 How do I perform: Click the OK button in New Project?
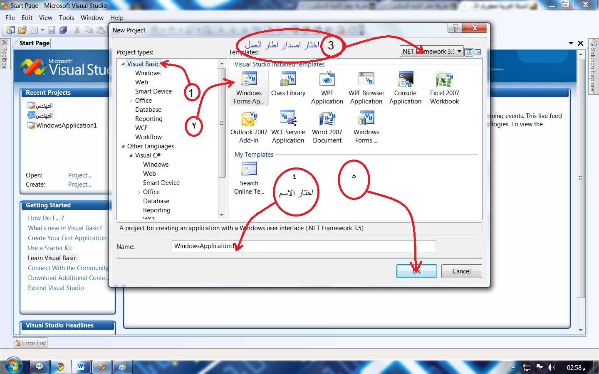[417, 271]
